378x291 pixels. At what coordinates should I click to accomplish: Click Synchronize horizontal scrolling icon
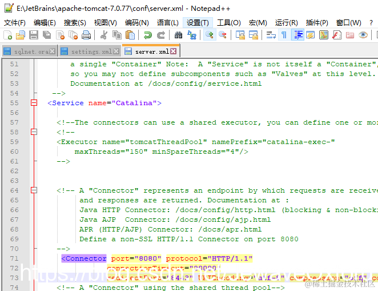[254, 35]
